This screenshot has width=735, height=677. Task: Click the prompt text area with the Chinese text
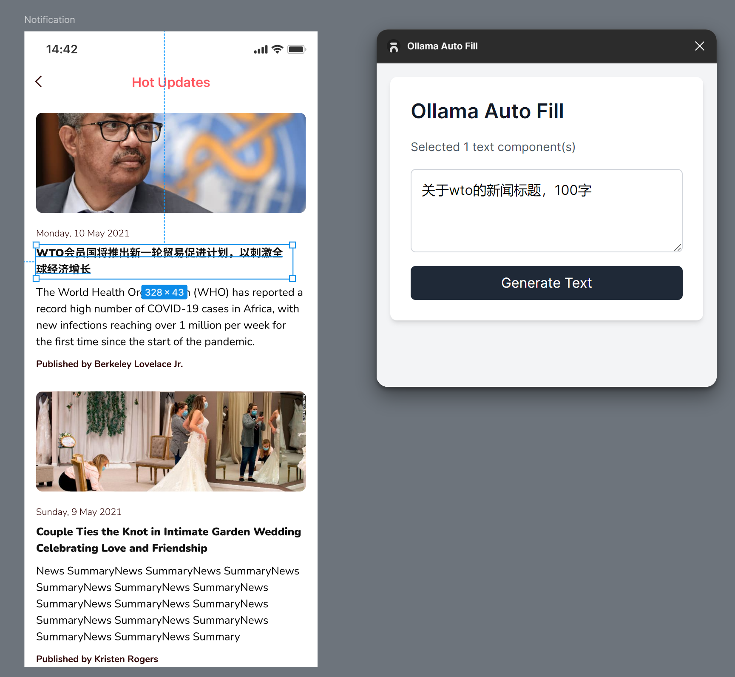coord(546,211)
